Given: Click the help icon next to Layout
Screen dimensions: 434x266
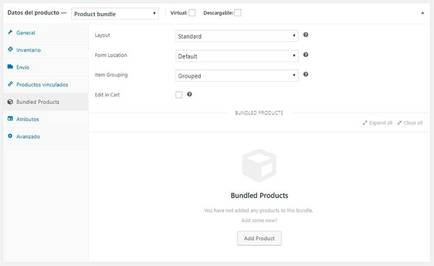Looking at the screenshot, I should tap(306, 35).
